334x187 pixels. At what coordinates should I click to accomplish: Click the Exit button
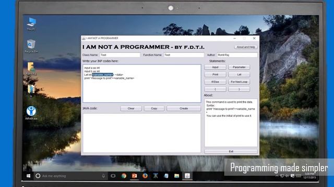[231, 151]
